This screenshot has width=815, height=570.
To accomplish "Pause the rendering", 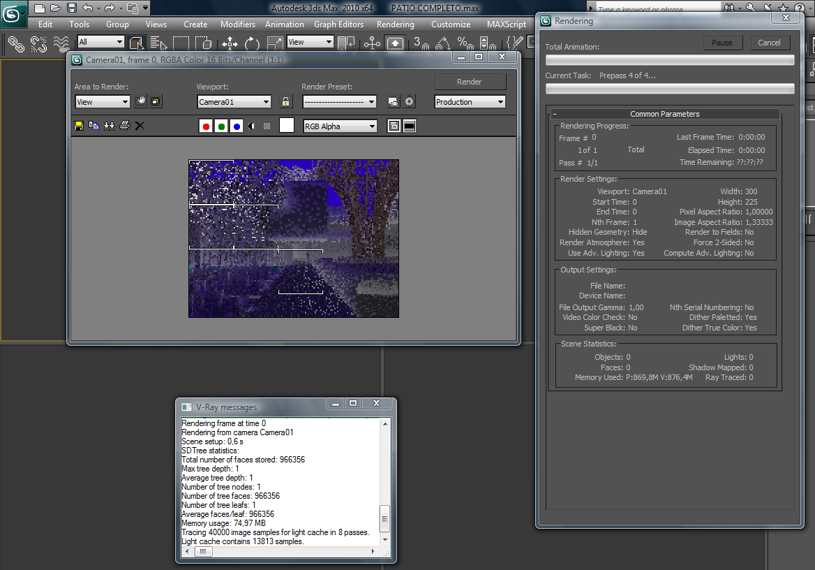I will coord(722,43).
